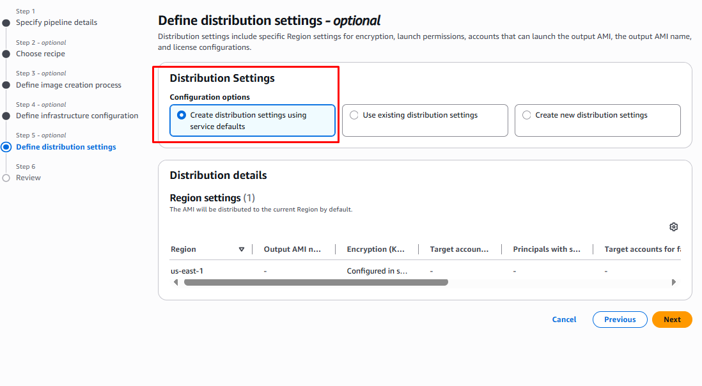Click the horizontal scrollbar thumb in table
Screen dimensions: 702x386
click(x=316, y=282)
